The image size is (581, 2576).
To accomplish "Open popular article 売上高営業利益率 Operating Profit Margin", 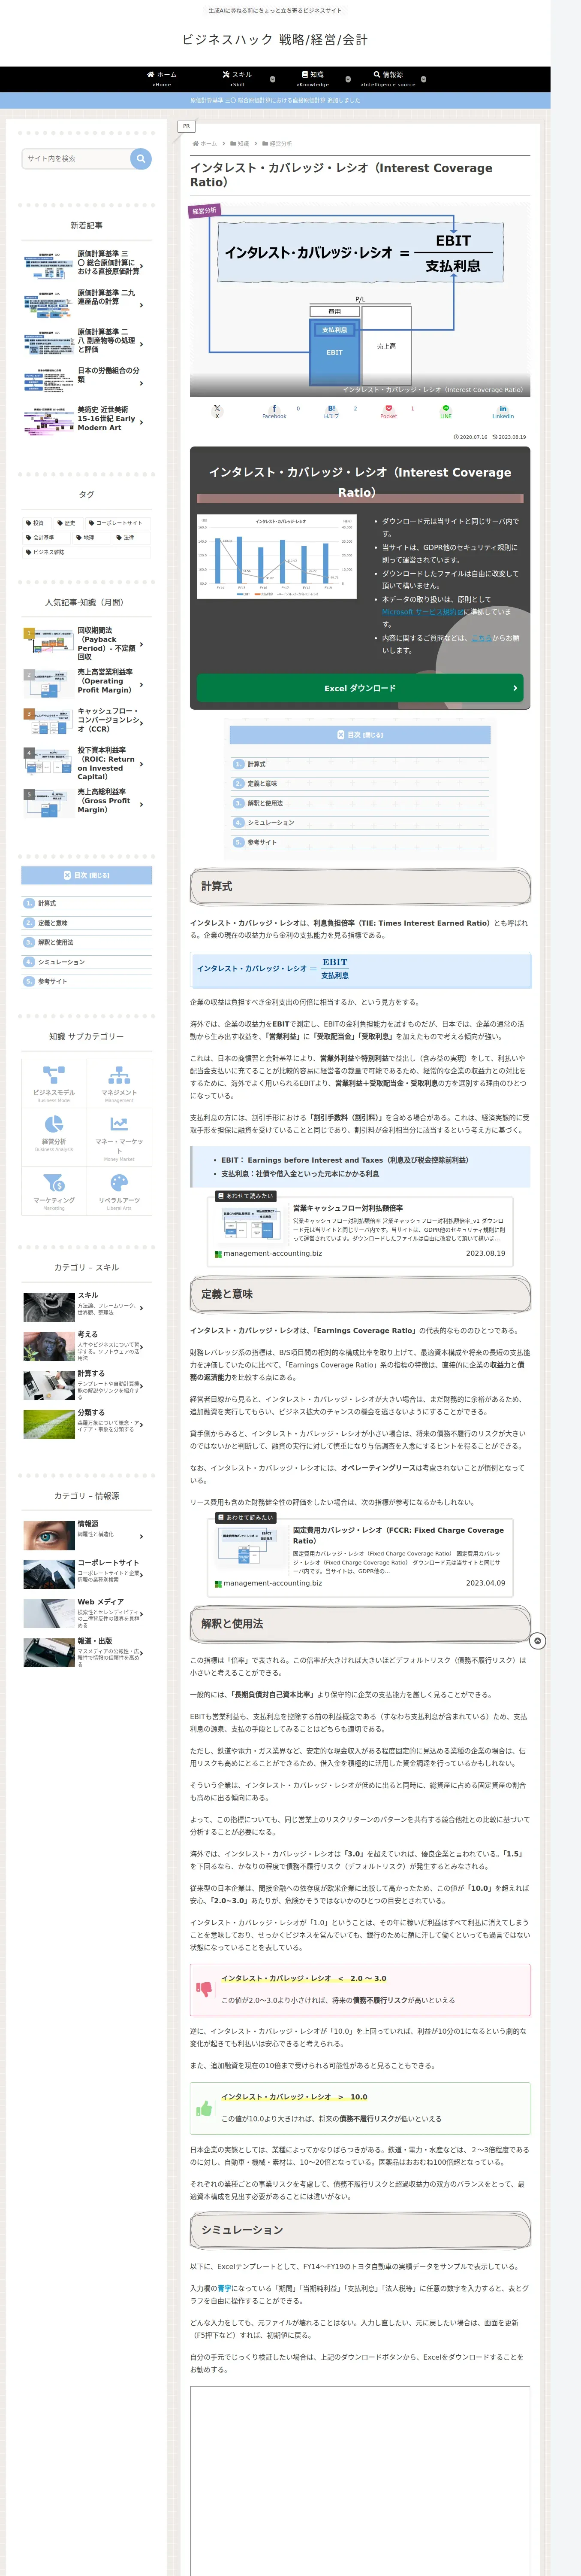I will pos(87,682).
